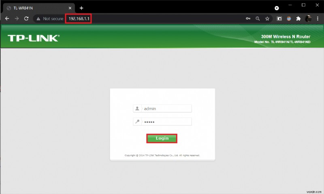Click the user icon beside username field
The width and height of the screenshot is (324, 194).
coord(137,108)
